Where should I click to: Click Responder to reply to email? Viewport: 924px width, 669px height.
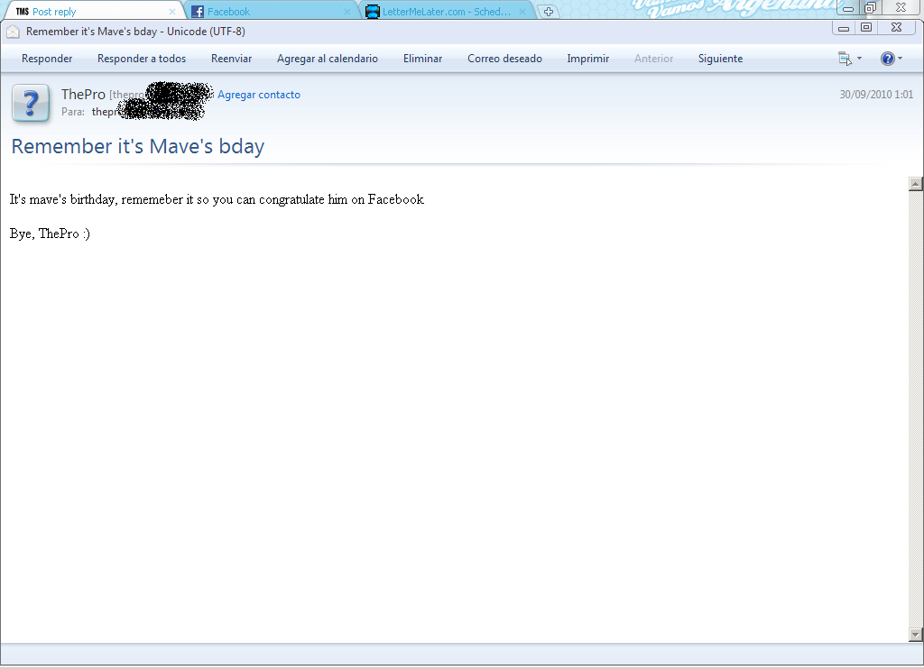click(47, 59)
